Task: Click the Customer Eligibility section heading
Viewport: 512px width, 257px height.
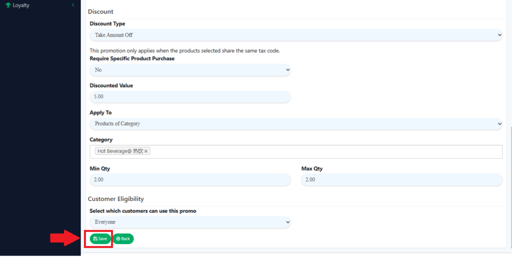Action: (116, 199)
